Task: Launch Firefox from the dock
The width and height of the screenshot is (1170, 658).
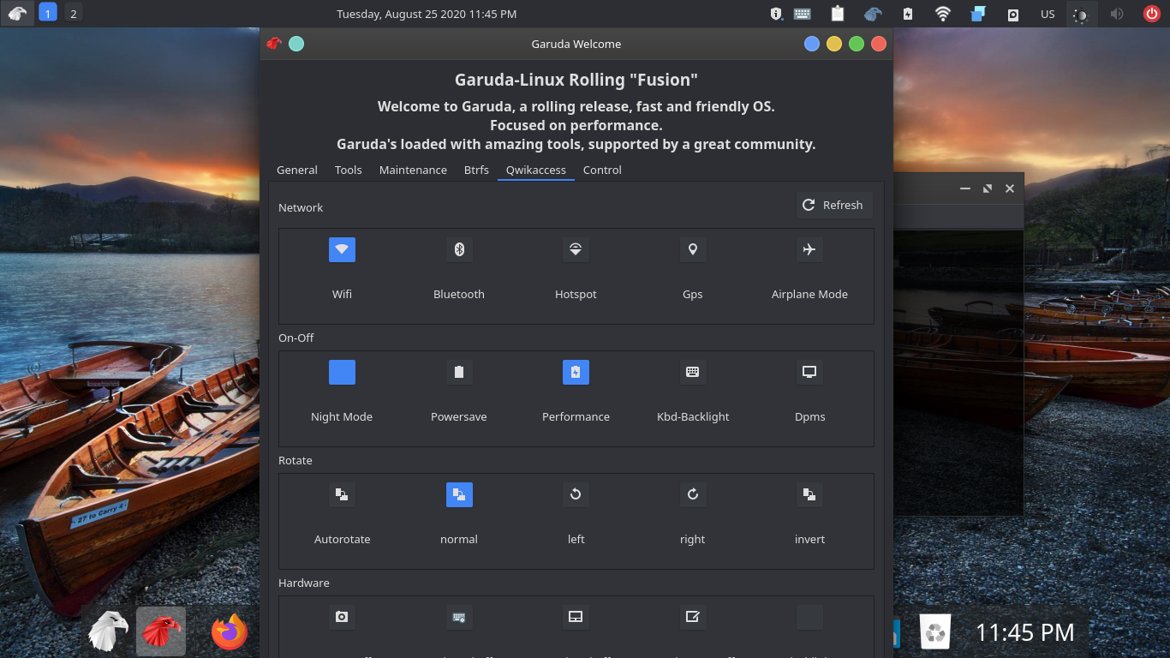Action: pyautogui.click(x=230, y=631)
